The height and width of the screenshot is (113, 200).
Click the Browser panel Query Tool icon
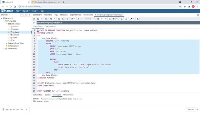pyautogui.click(x=22, y=15)
